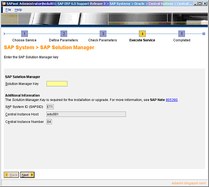This screenshot has width=209, height=187.
Task: Open SAP Note 805390 link
Action: pos(171,100)
